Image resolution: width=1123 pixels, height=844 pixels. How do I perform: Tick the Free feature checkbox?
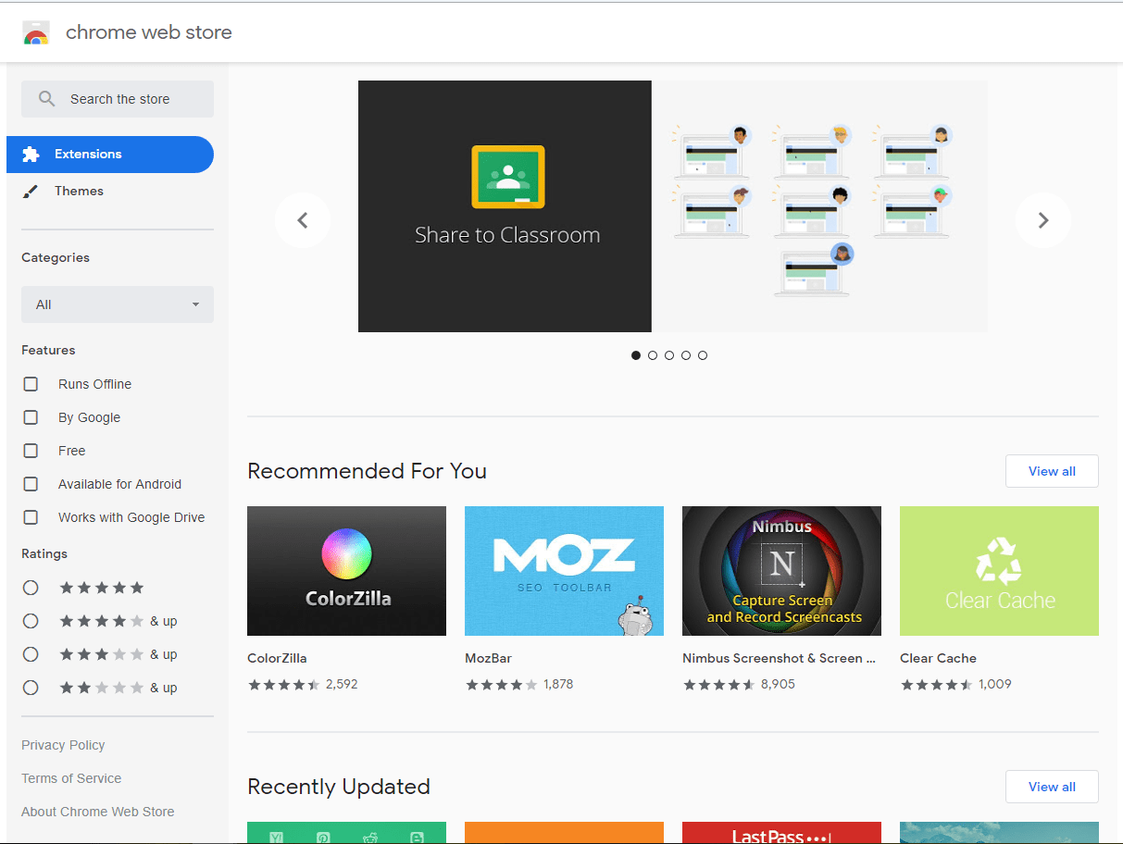tap(31, 451)
